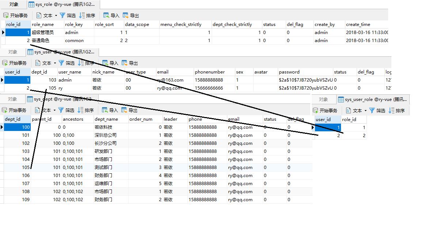Select the 普通角色 role_name cell

click(48, 41)
